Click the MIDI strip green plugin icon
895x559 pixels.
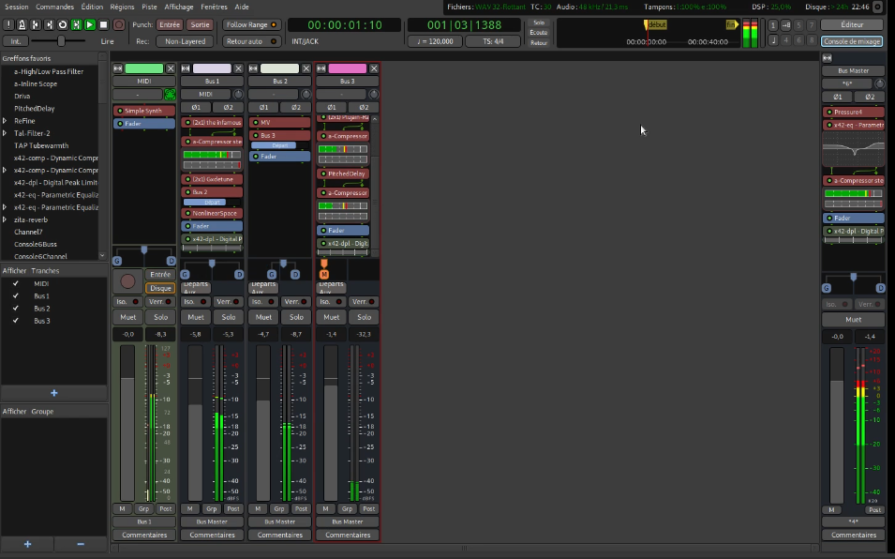(170, 95)
